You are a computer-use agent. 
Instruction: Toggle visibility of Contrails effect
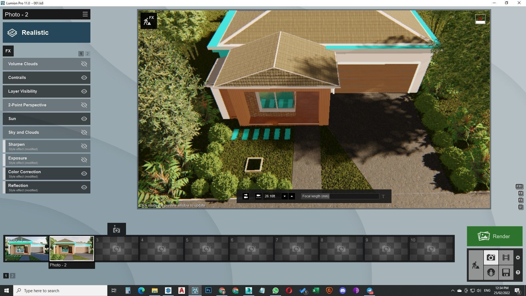pos(84,78)
